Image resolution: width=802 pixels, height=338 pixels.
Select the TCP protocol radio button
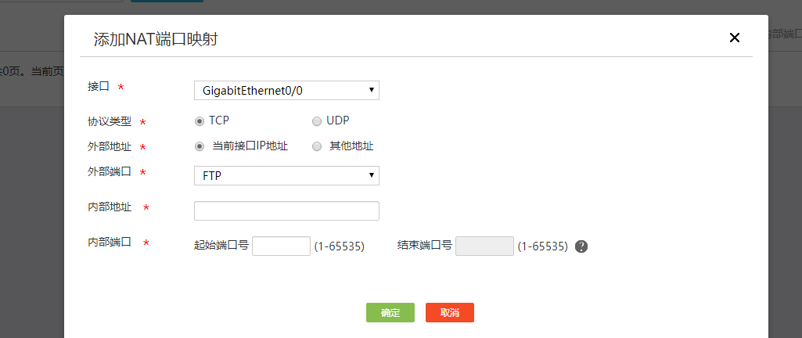pos(200,121)
